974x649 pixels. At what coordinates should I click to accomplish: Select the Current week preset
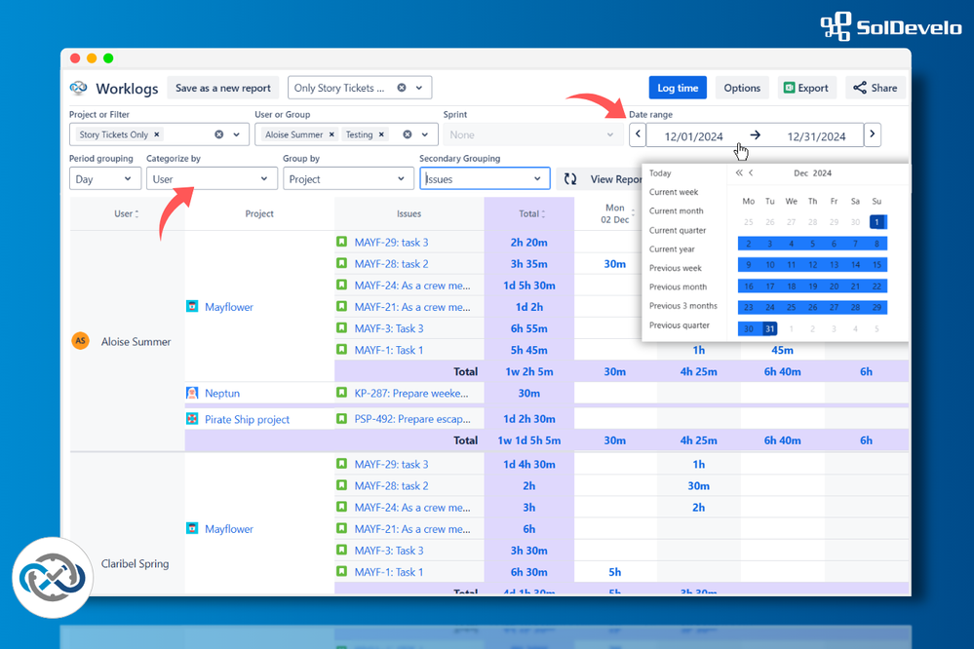tap(674, 192)
